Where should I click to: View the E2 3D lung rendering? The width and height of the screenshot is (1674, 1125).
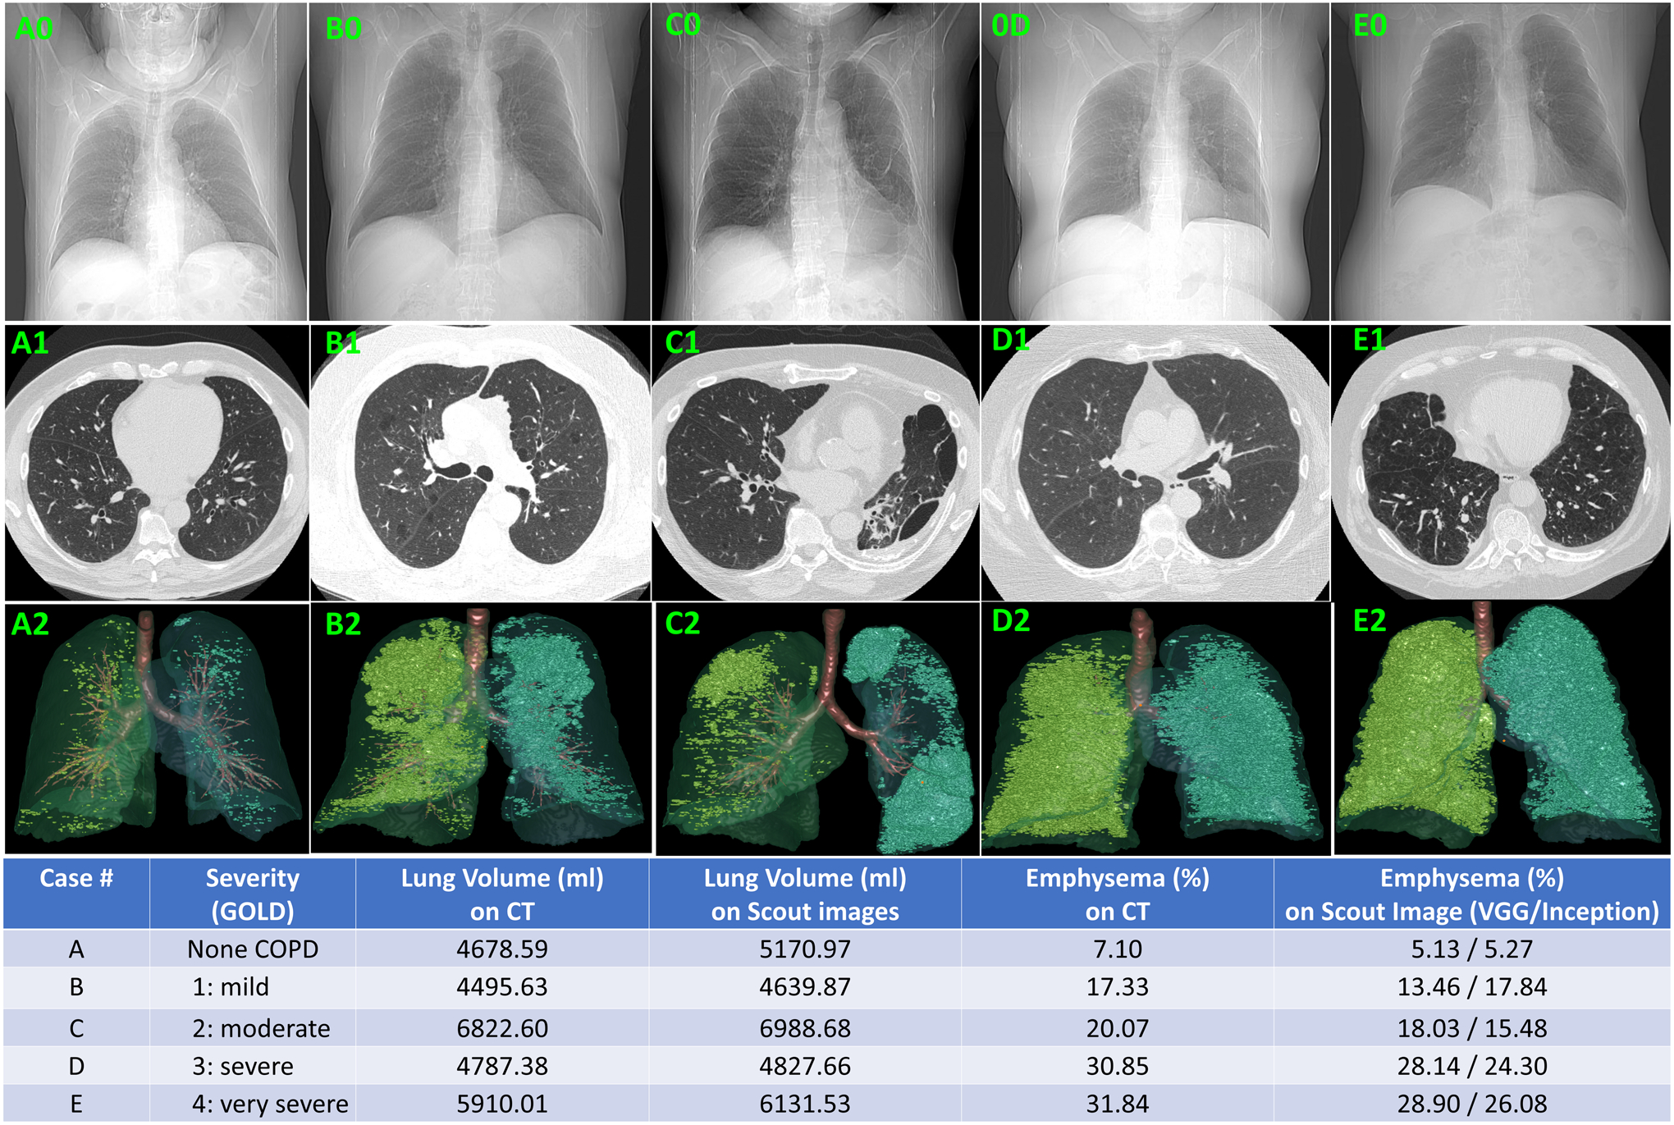1502,729
